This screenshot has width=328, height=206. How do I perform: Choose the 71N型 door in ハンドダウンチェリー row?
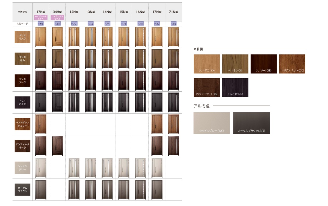pos(174,124)
